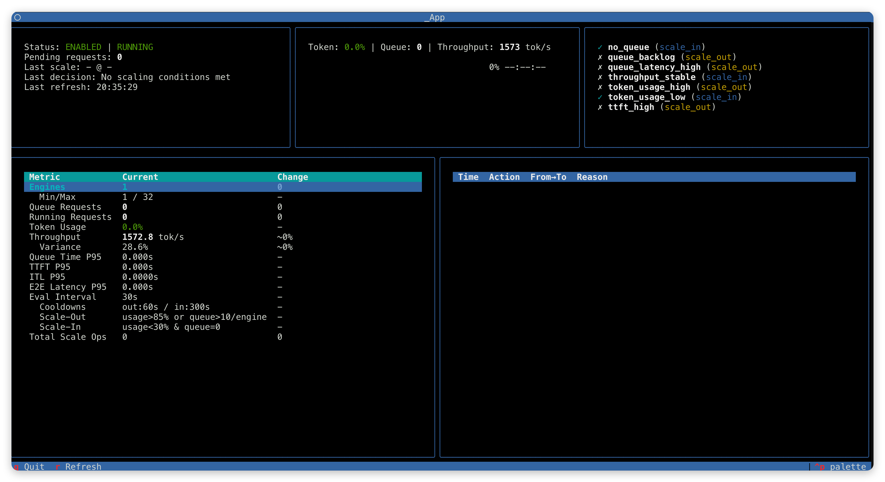
Task: Click the Metric column header
Action: 44,177
